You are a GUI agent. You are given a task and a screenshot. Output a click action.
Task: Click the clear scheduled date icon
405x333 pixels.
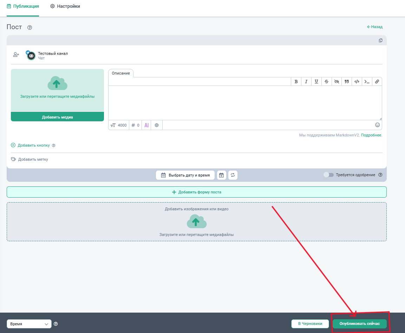coord(221,175)
